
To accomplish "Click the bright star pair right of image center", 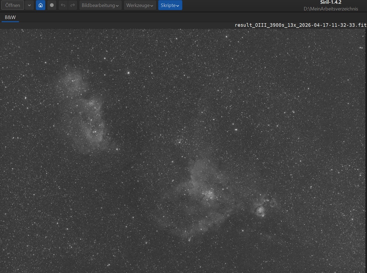I will tap(236, 130).
